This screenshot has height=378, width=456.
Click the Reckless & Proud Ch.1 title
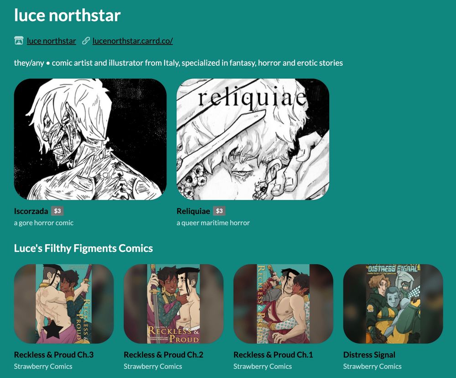coord(273,355)
